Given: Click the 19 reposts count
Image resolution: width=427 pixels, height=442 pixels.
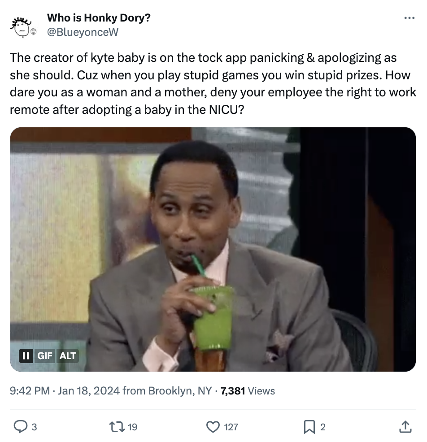Looking at the screenshot, I should point(132,427).
